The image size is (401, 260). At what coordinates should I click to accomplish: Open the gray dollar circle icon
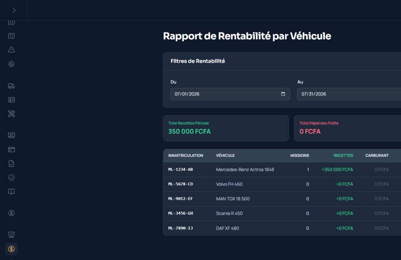pyautogui.click(x=11, y=213)
